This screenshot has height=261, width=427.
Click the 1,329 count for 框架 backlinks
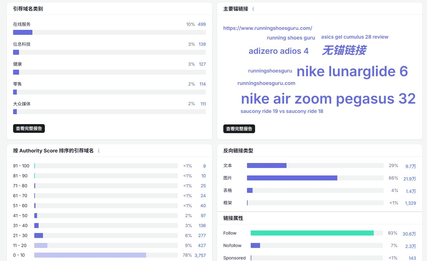(x=410, y=203)
